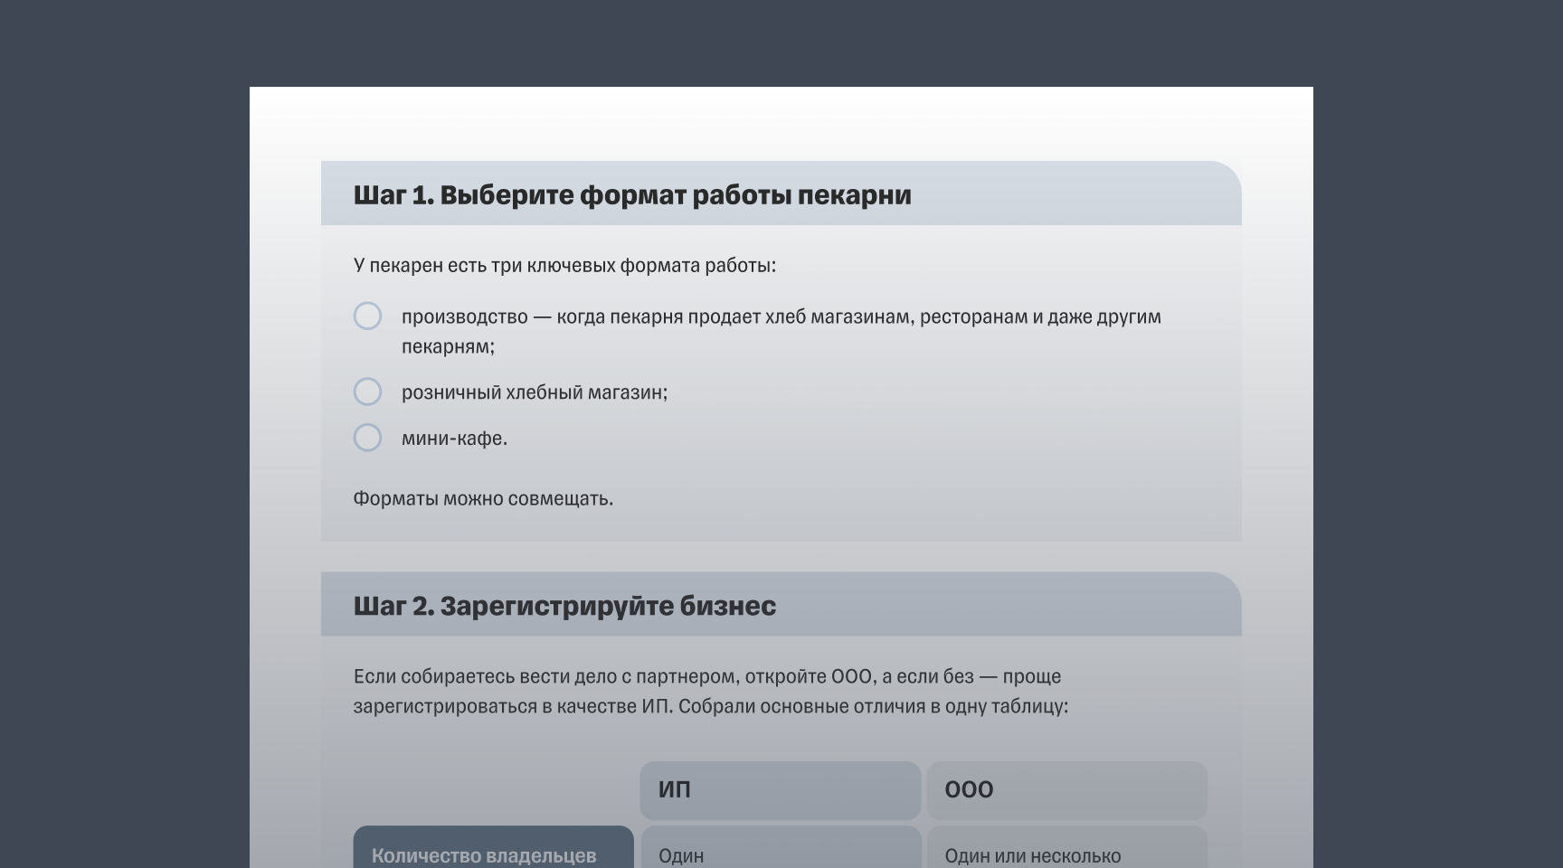Click the 'Шаг 2. Зарегистрируйте бизнес' header
The image size is (1563, 868).
click(564, 606)
